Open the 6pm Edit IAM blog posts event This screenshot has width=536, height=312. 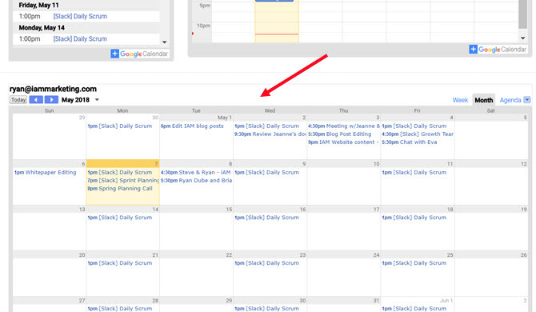pos(192,126)
